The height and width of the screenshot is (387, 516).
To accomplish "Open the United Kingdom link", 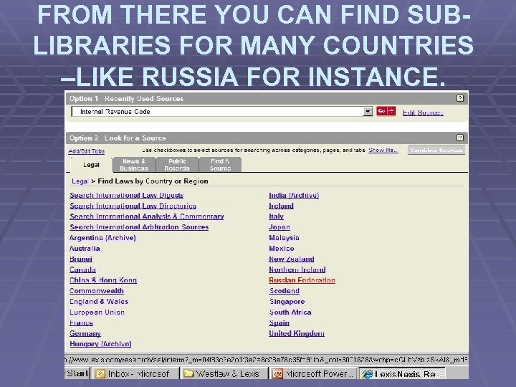I will (x=297, y=333).
